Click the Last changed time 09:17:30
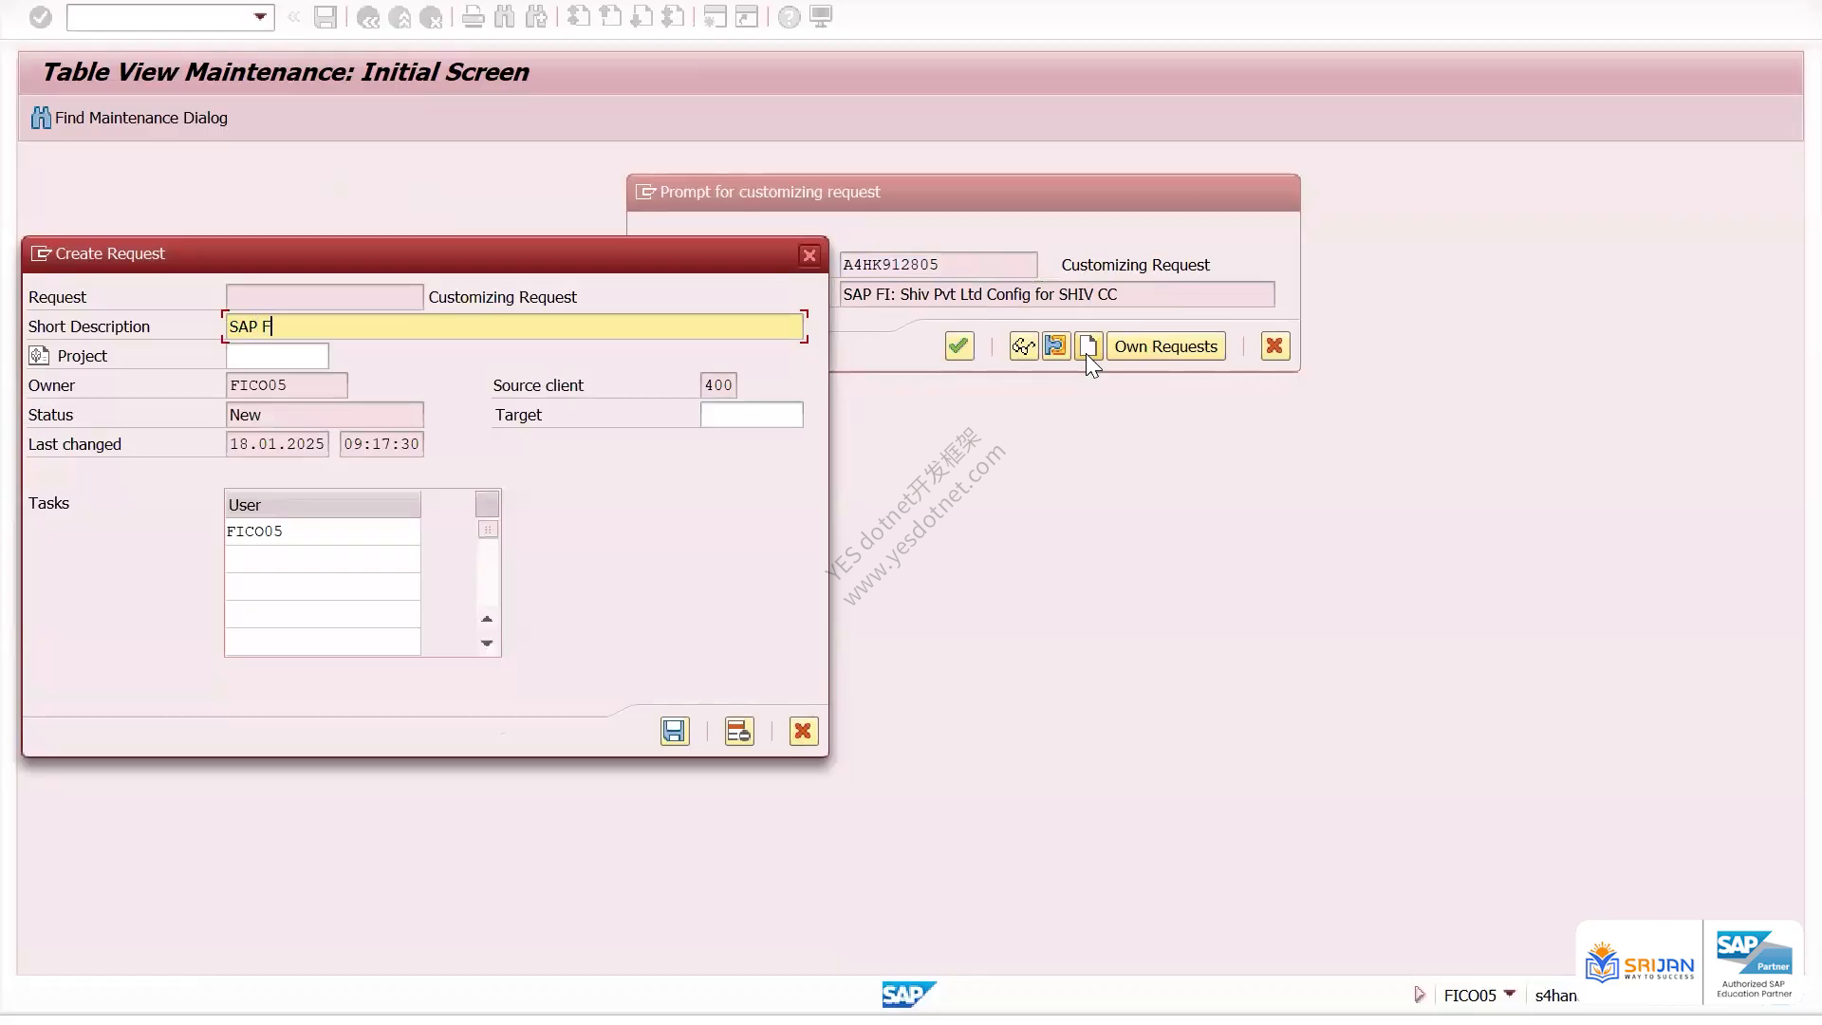The image size is (1822, 1025). pos(381,444)
